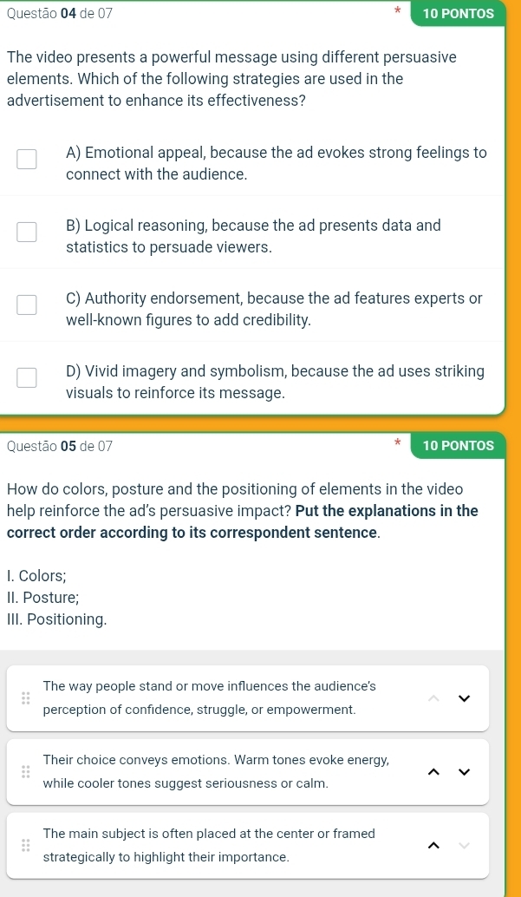The height and width of the screenshot is (897, 521).
Task: Move the 'way people stand' card down with the arrow
Action: click(463, 698)
